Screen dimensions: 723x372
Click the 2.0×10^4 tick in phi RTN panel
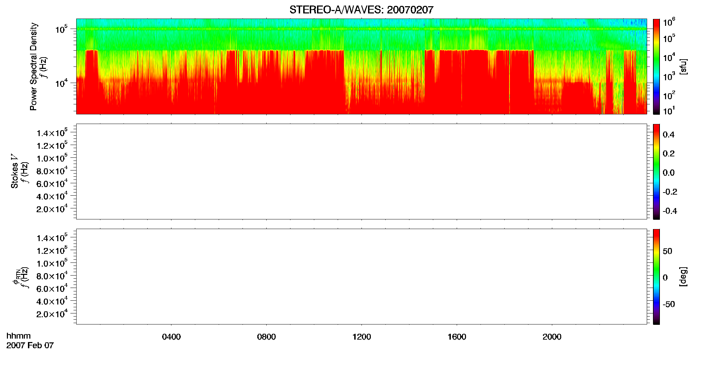click(52, 313)
